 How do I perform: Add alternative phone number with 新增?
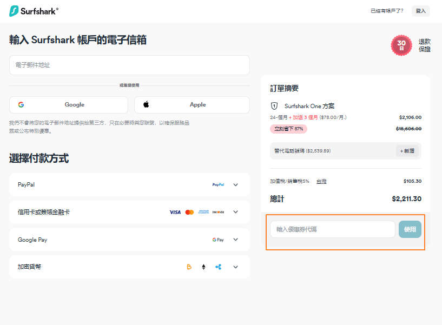coord(408,151)
